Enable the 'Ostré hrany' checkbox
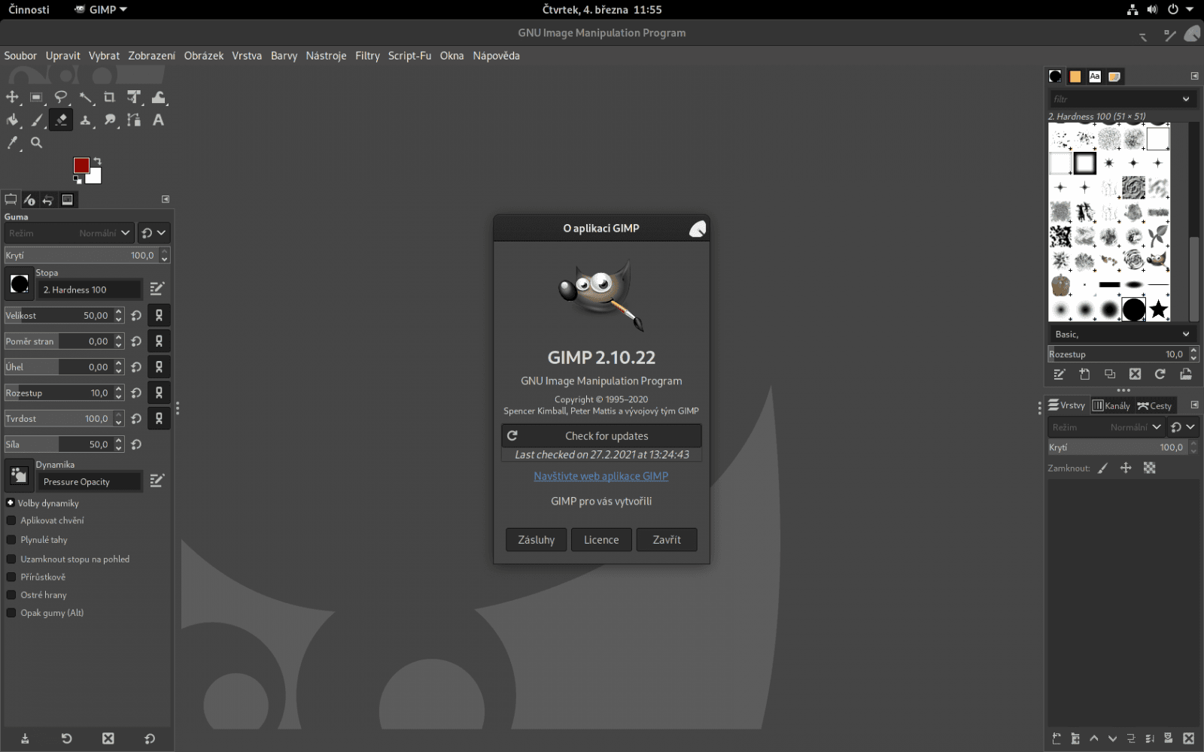Viewport: 1204px width, 752px height. [x=11, y=594]
